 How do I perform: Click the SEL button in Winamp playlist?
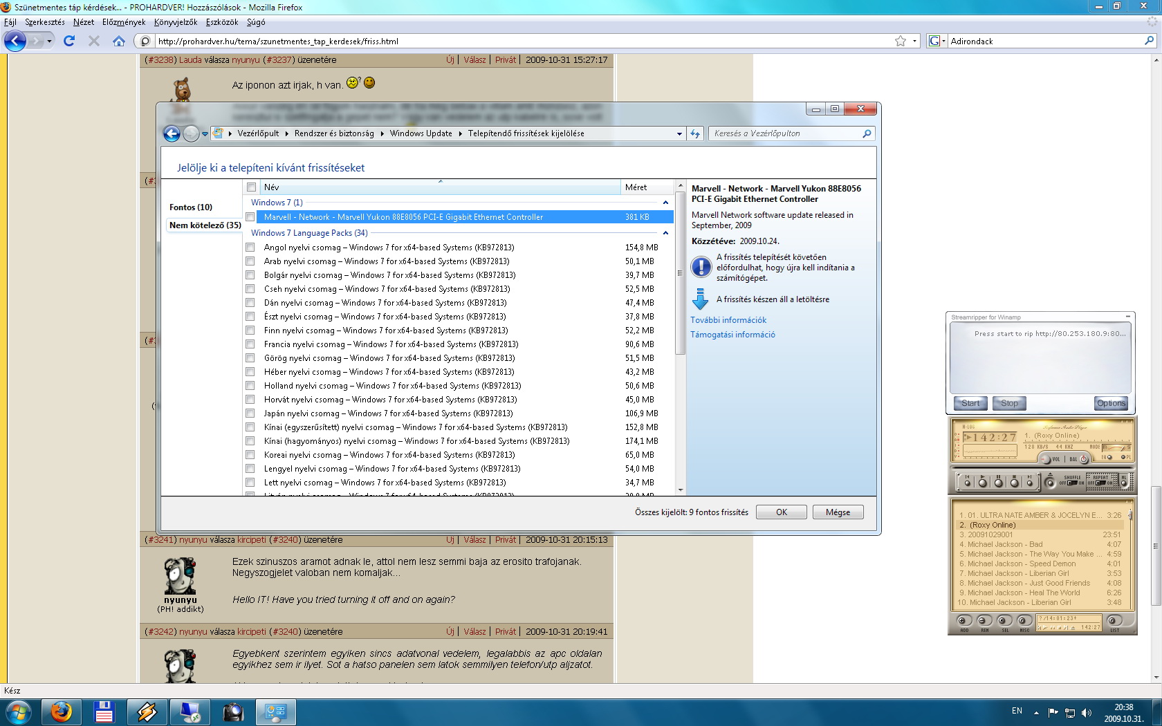point(1004,622)
